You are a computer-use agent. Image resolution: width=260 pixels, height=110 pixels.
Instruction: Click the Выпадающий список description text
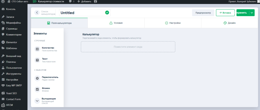[x=48, y=102]
